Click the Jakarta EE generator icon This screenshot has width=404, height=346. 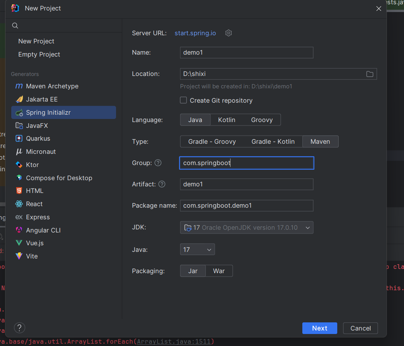coord(19,99)
